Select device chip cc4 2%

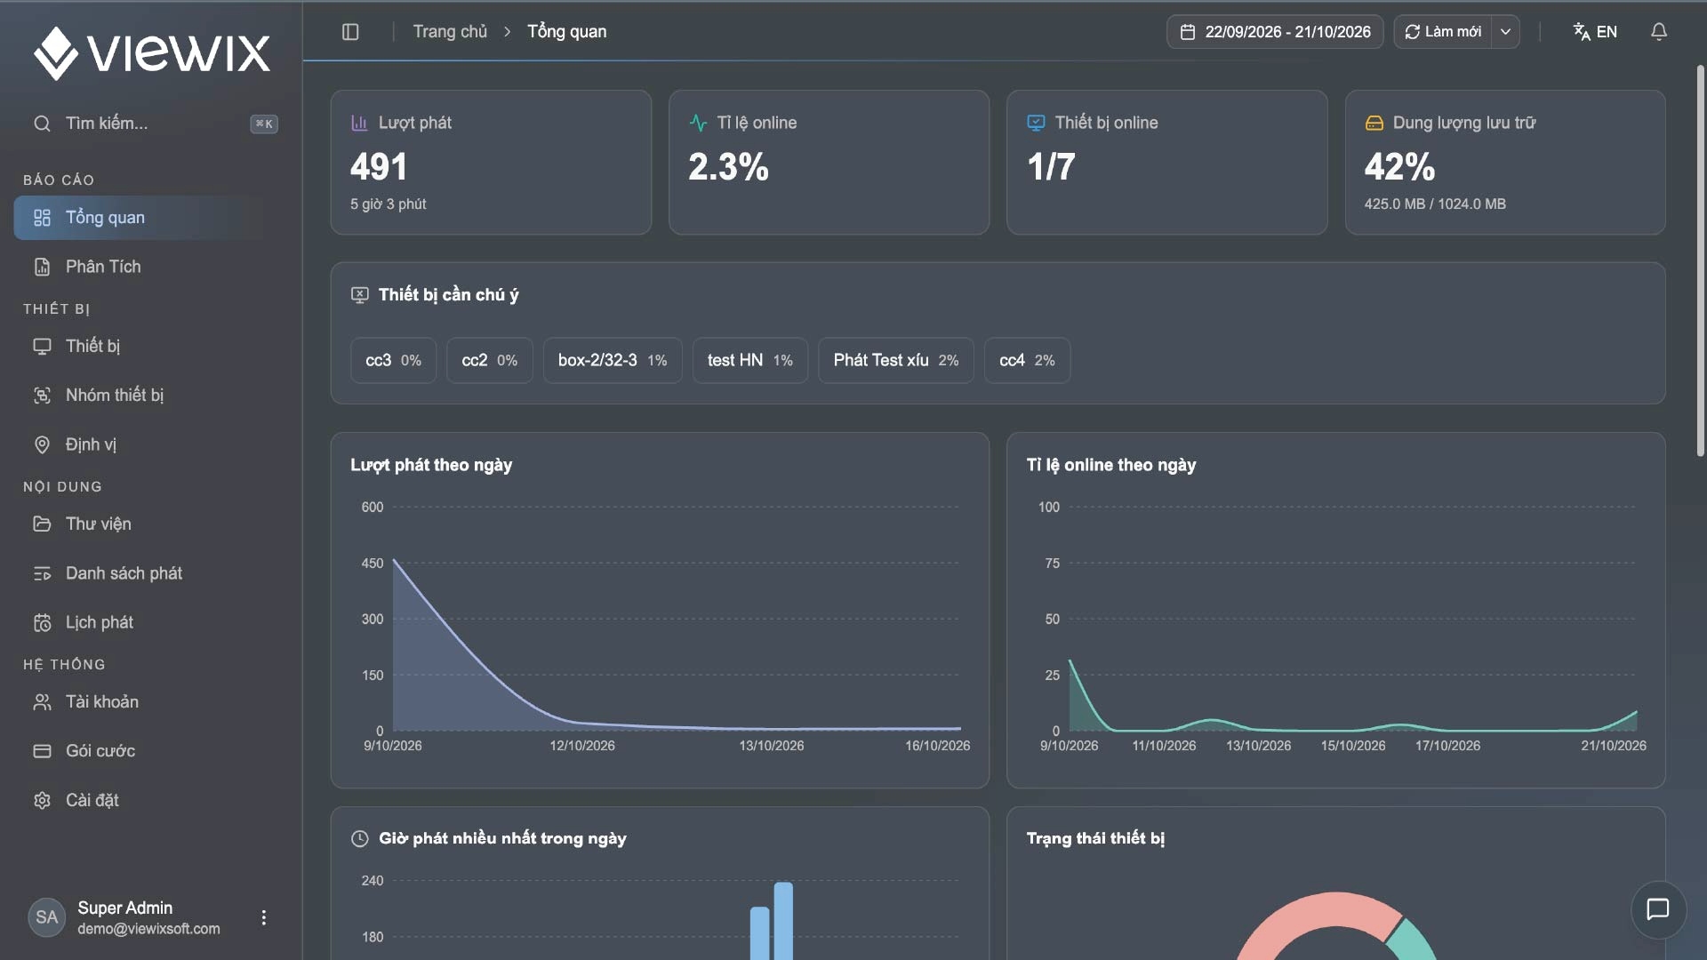point(1027,360)
